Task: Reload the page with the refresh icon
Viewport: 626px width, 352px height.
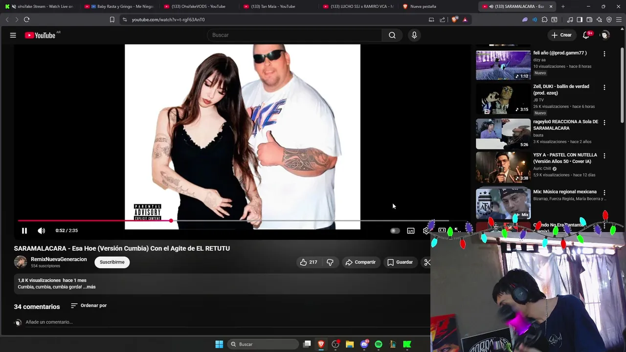Action: 26,20
